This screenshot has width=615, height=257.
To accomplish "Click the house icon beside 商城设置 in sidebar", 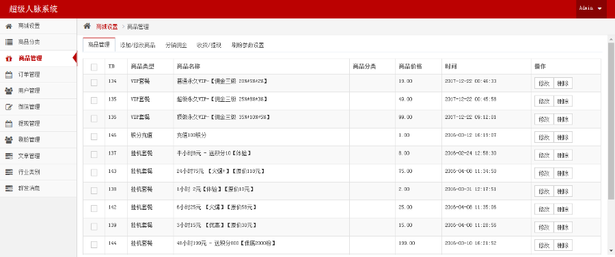I will coord(9,26).
